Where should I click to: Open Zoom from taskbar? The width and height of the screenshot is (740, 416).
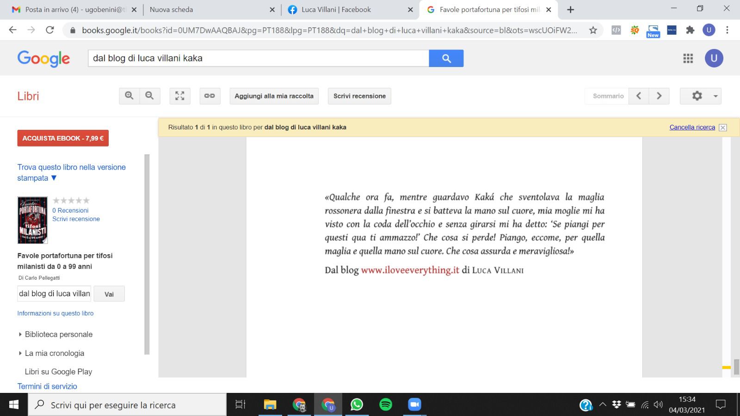tap(414, 404)
